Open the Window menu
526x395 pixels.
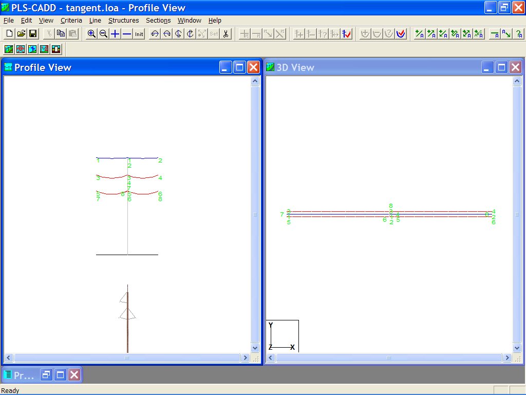[x=189, y=21]
